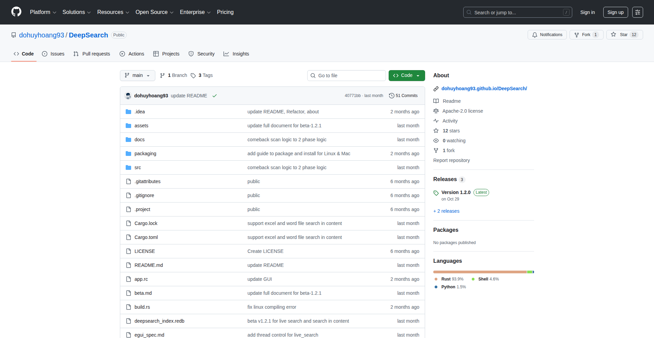
Task: Click the Sign up button
Action: pos(615,12)
